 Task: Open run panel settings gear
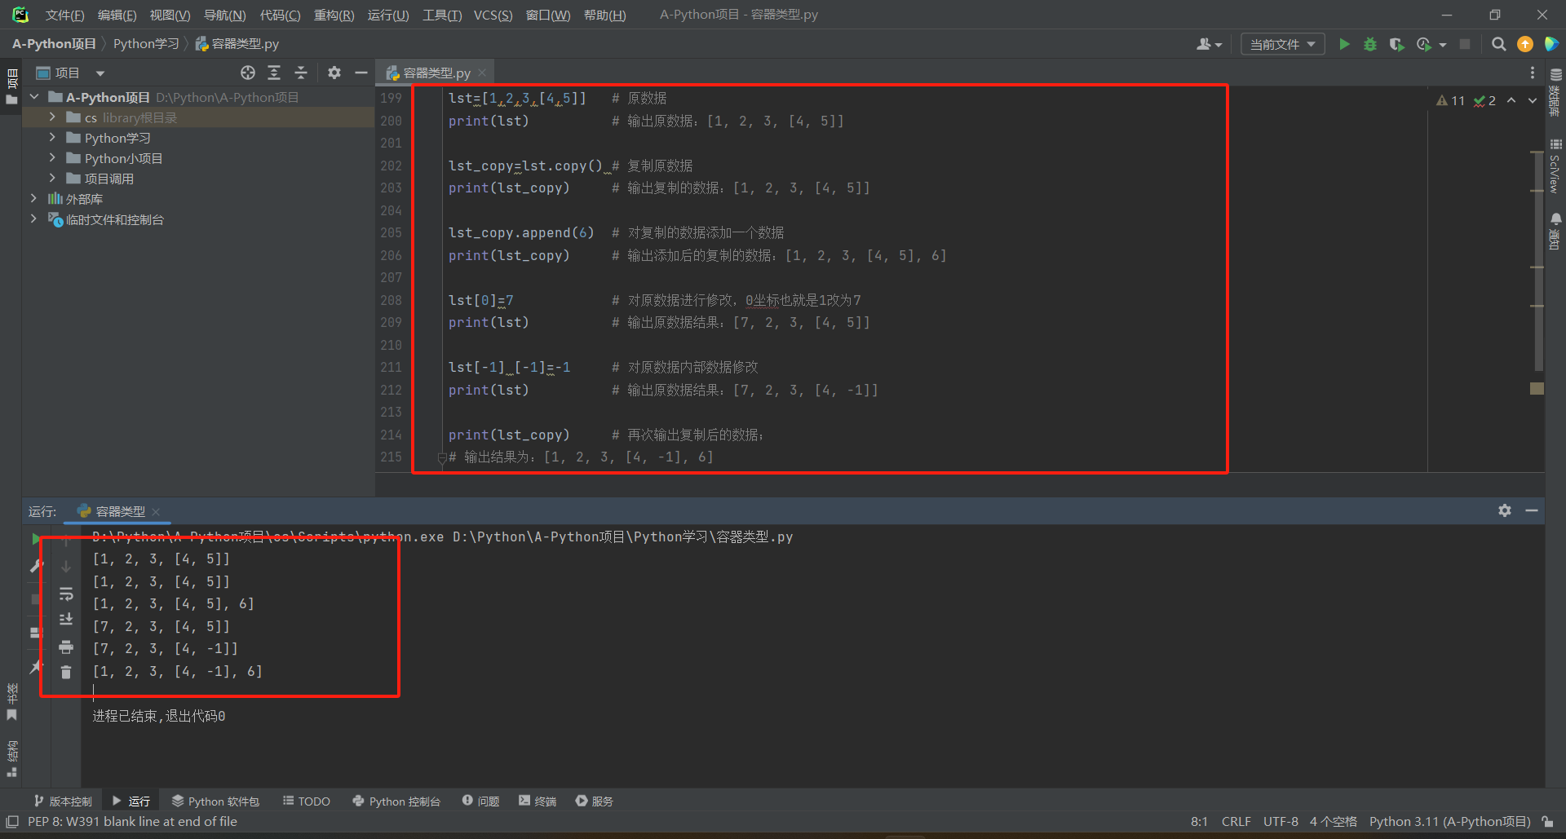click(1505, 510)
